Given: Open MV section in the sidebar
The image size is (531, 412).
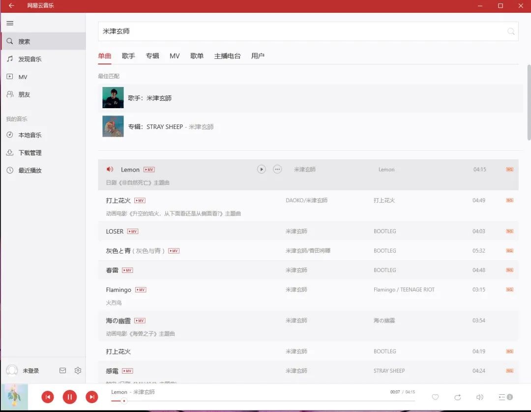Looking at the screenshot, I should tap(43, 77).
